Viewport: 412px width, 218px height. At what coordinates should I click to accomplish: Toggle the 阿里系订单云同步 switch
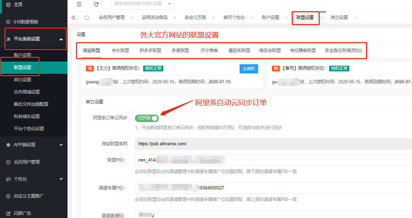(x=147, y=118)
